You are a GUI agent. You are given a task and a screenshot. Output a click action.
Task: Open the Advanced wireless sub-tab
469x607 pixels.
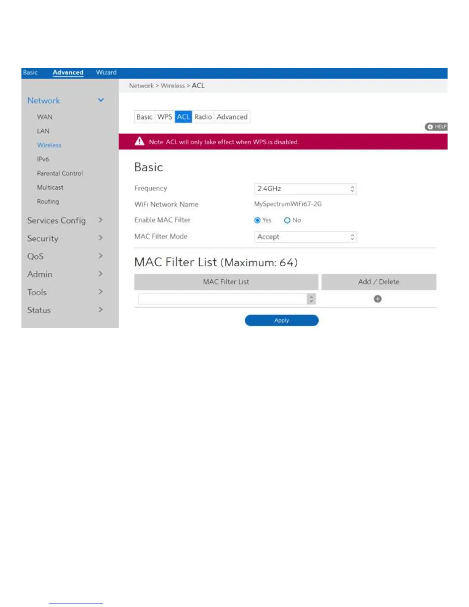(232, 117)
